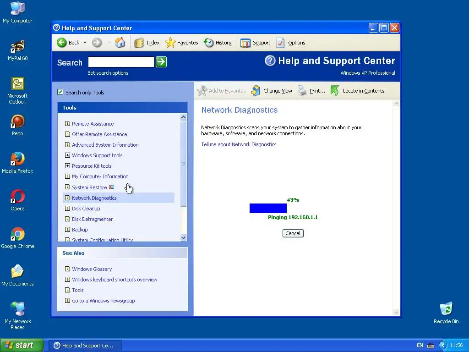
Task: Click the Tools list scroll up arrow
Action: pos(184,117)
